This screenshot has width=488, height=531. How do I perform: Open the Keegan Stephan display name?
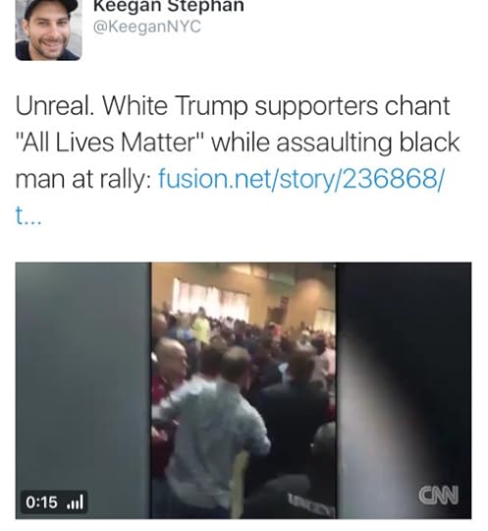tap(169, 6)
